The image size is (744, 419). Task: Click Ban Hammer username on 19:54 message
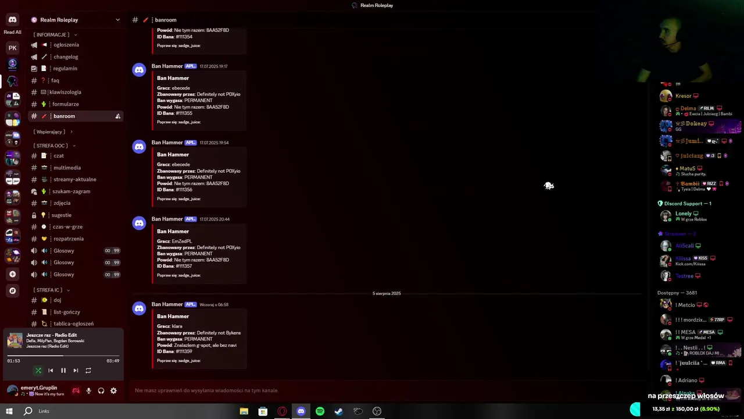(167, 143)
